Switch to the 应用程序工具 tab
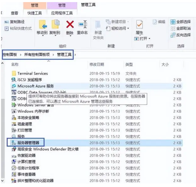 pyautogui.click(x=62, y=13)
